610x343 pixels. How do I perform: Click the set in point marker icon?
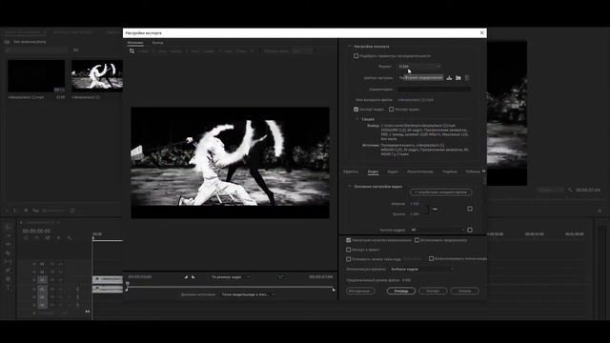186,277
